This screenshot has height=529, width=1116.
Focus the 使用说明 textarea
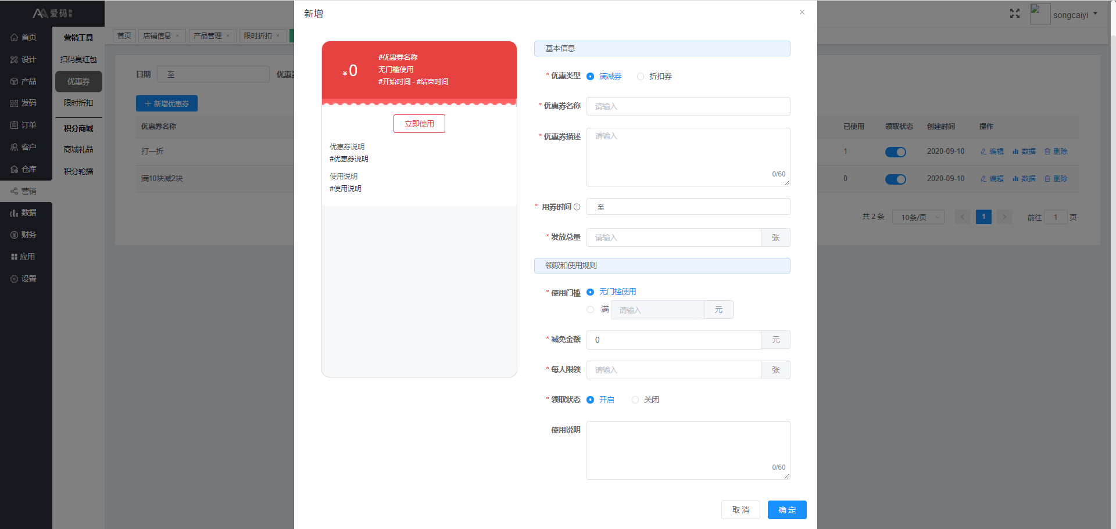point(688,450)
